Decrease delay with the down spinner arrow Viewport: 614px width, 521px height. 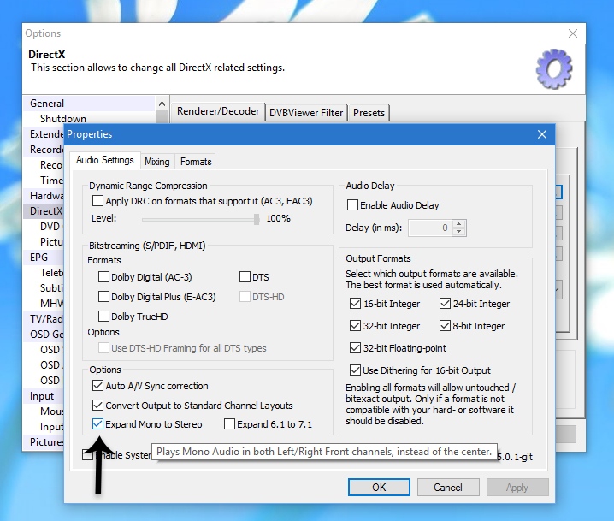(459, 232)
